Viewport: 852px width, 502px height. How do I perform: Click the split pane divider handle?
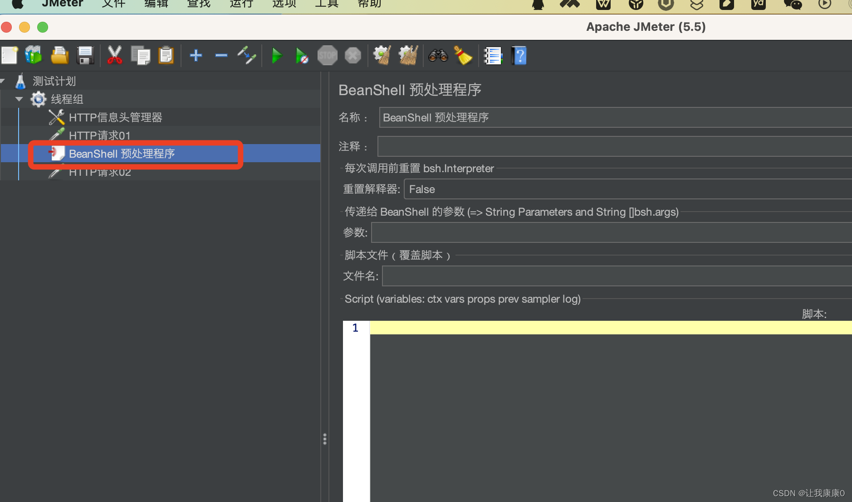click(x=325, y=439)
